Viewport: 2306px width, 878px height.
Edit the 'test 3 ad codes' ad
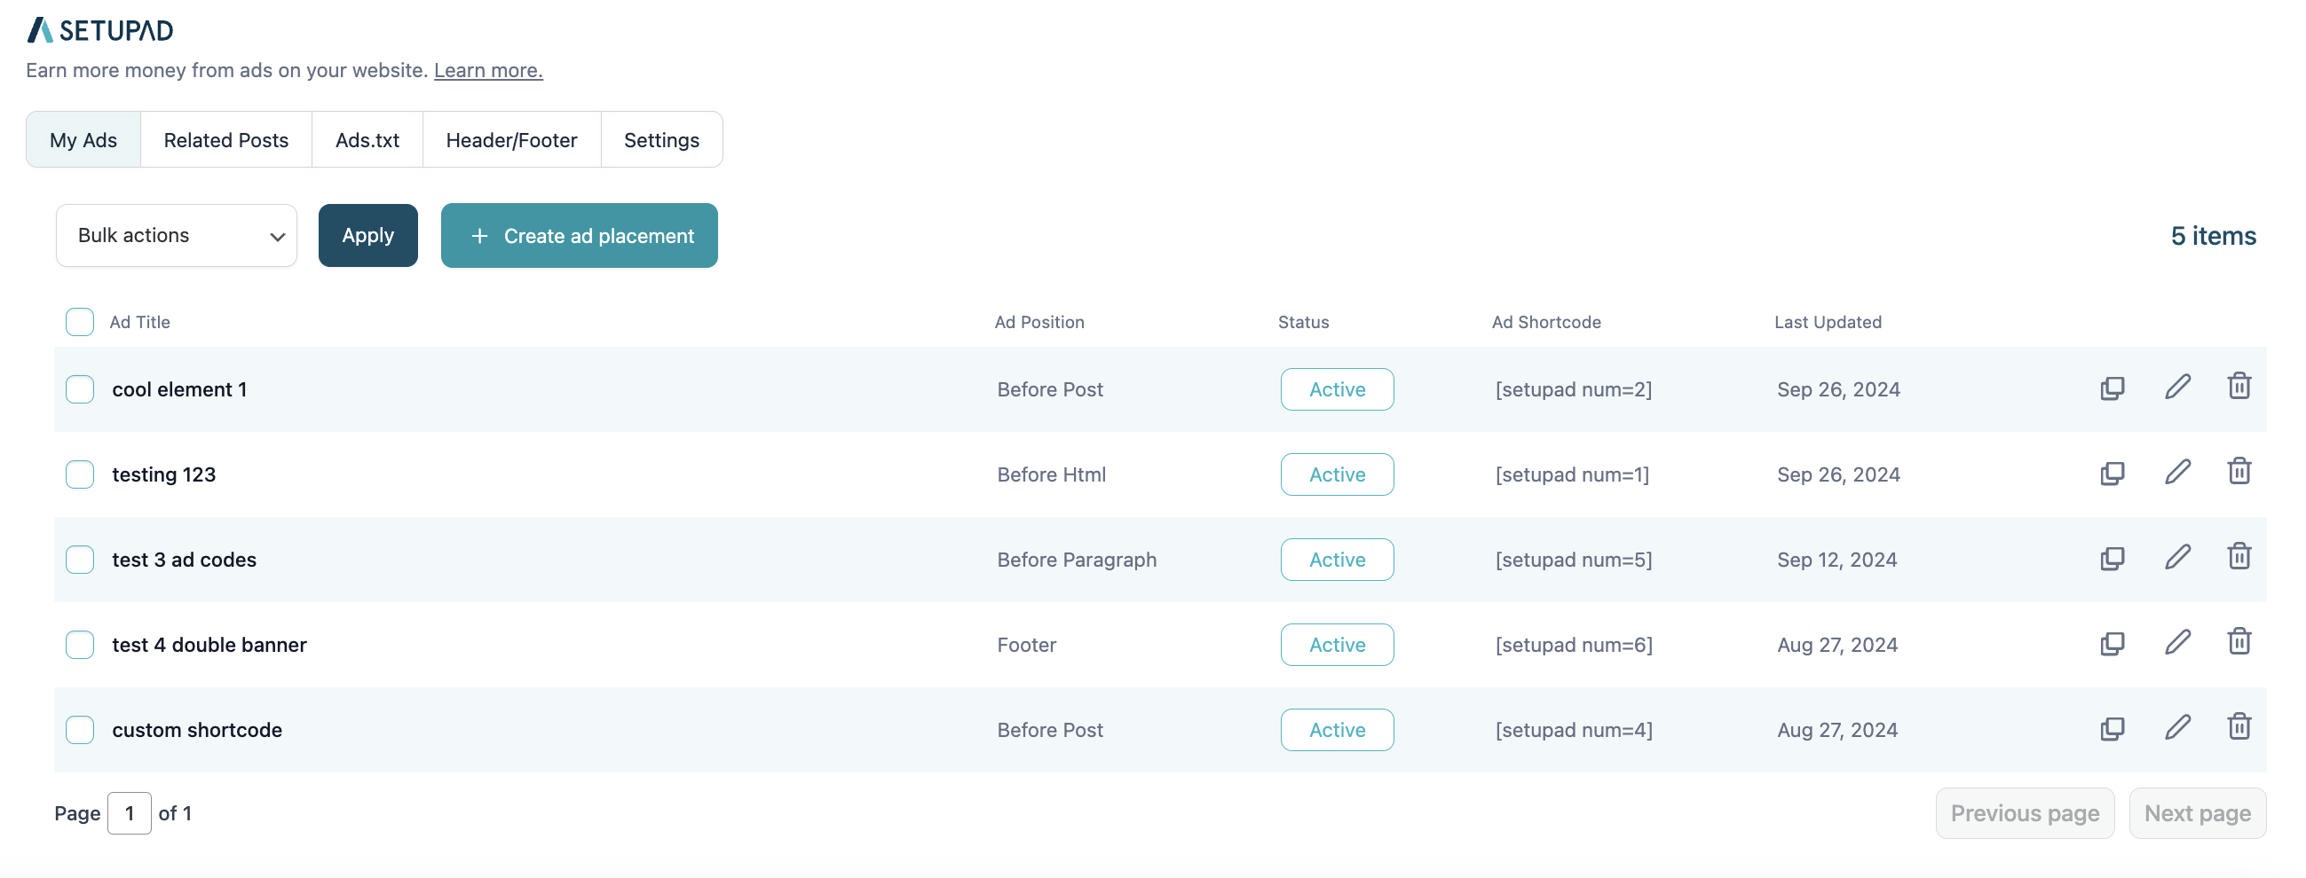pyautogui.click(x=2177, y=557)
